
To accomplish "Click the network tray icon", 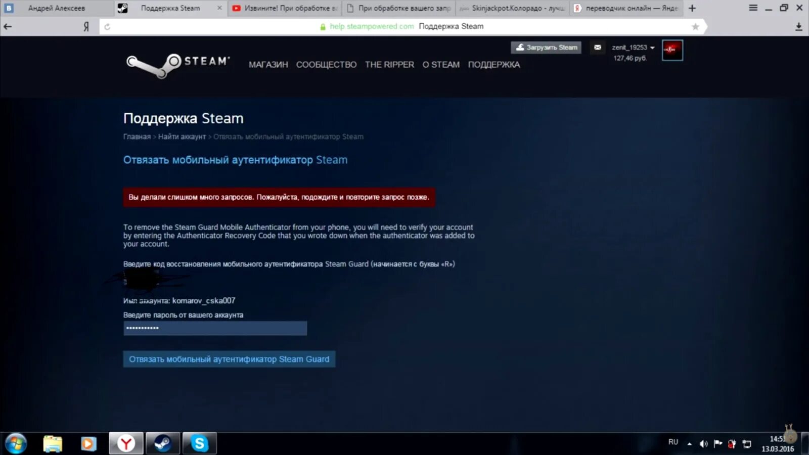I will [x=746, y=444].
